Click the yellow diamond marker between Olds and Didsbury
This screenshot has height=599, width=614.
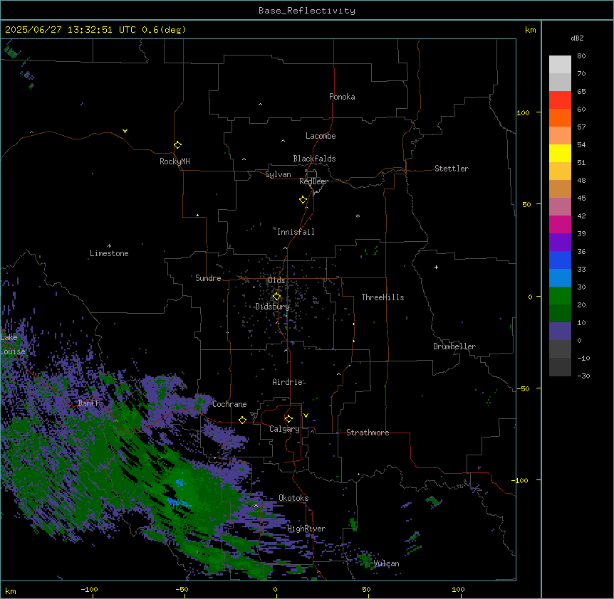coord(276,297)
